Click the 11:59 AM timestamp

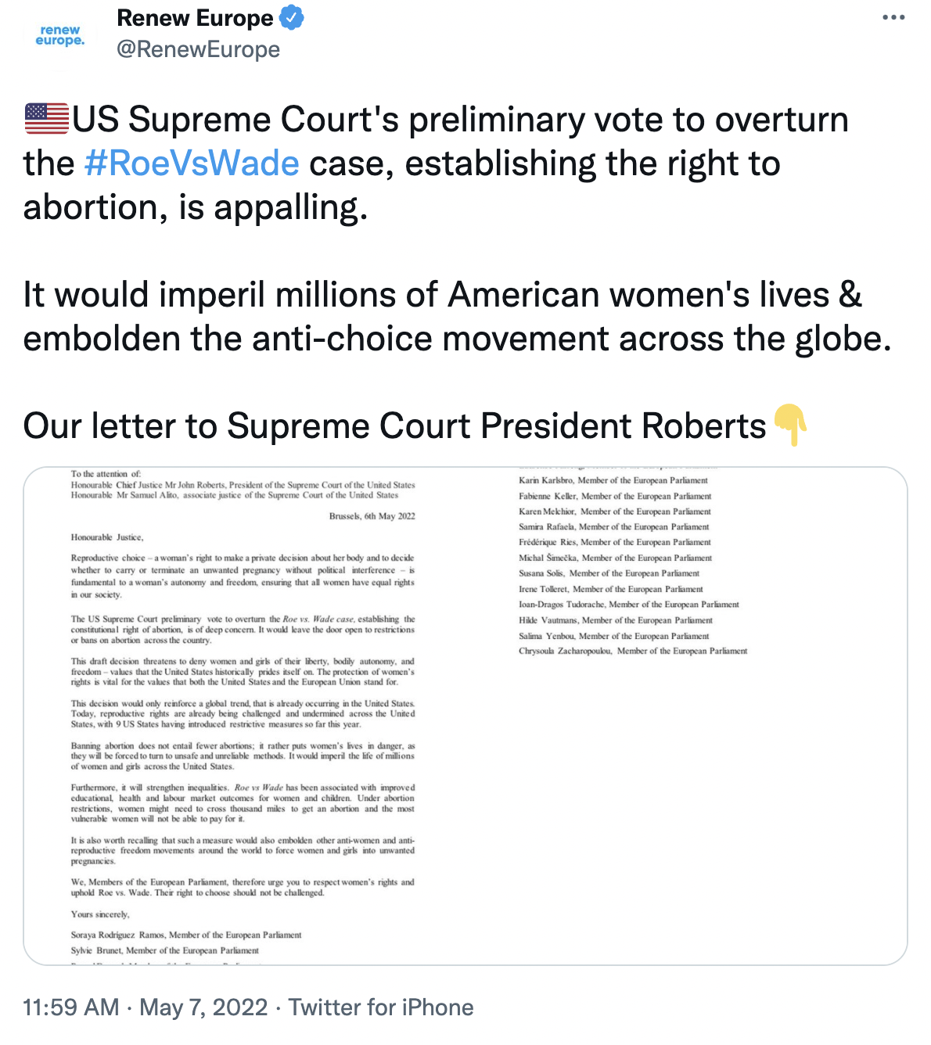tap(71, 1007)
